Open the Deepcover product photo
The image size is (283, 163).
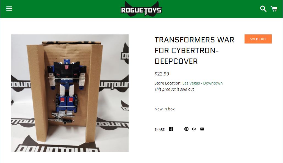click(x=70, y=93)
